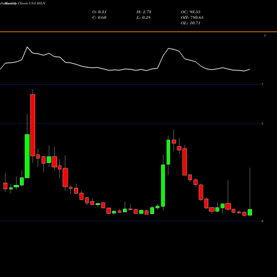Select the open value "O: 0.31"
The image size is (277, 277).
coord(99,12)
